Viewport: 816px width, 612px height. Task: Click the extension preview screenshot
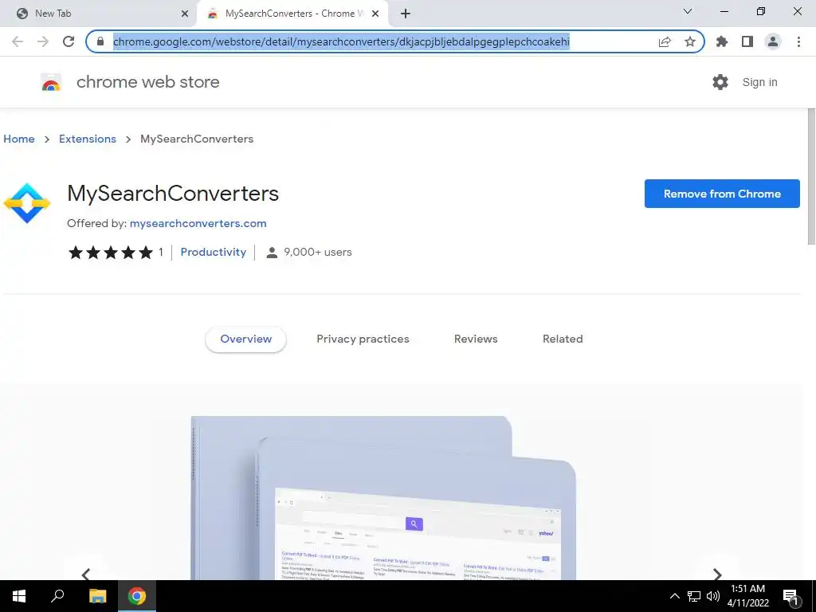(x=383, y=498)
